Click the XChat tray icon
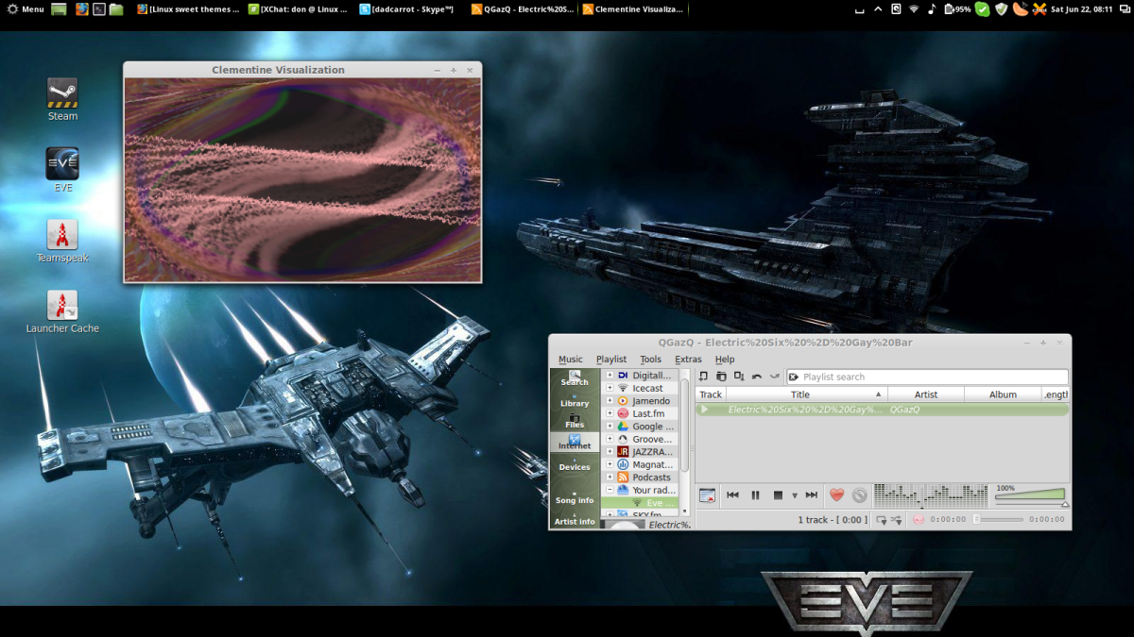This screenshot has width=1134, height=637. tap(1039, 8)
